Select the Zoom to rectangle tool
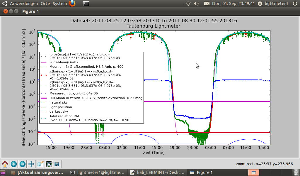The width and height of the screenshot is (300, 176). pos(40,164)
